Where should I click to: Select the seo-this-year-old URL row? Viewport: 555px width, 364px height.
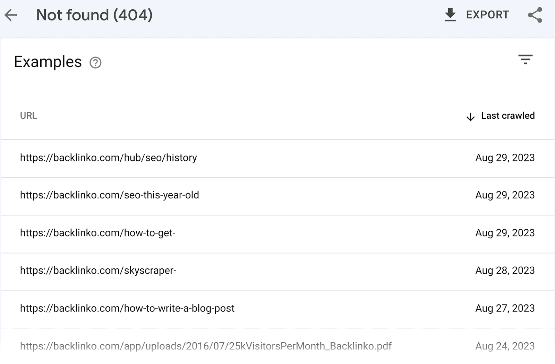[x=109, y=195]
